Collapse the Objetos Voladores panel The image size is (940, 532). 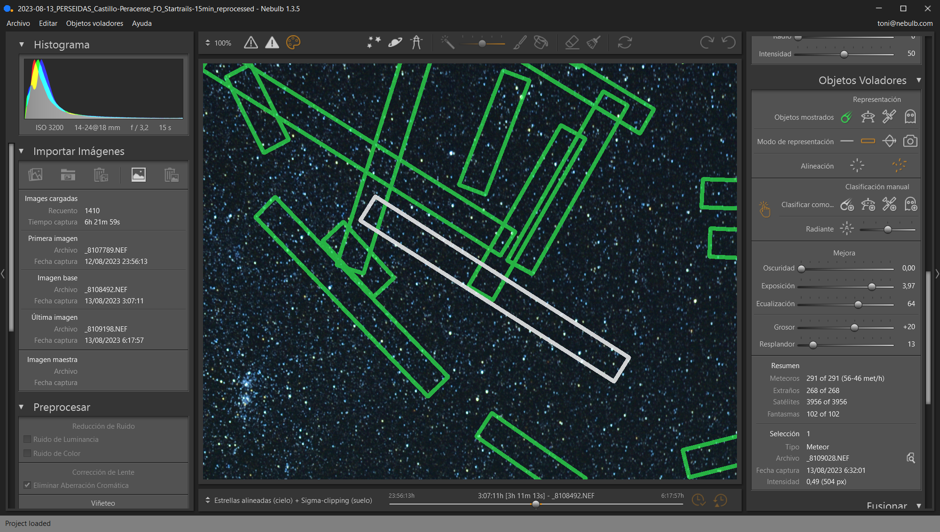point(919,80)
